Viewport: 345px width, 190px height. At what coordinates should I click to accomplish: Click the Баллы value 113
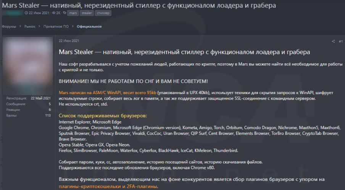tap(48, 116)
